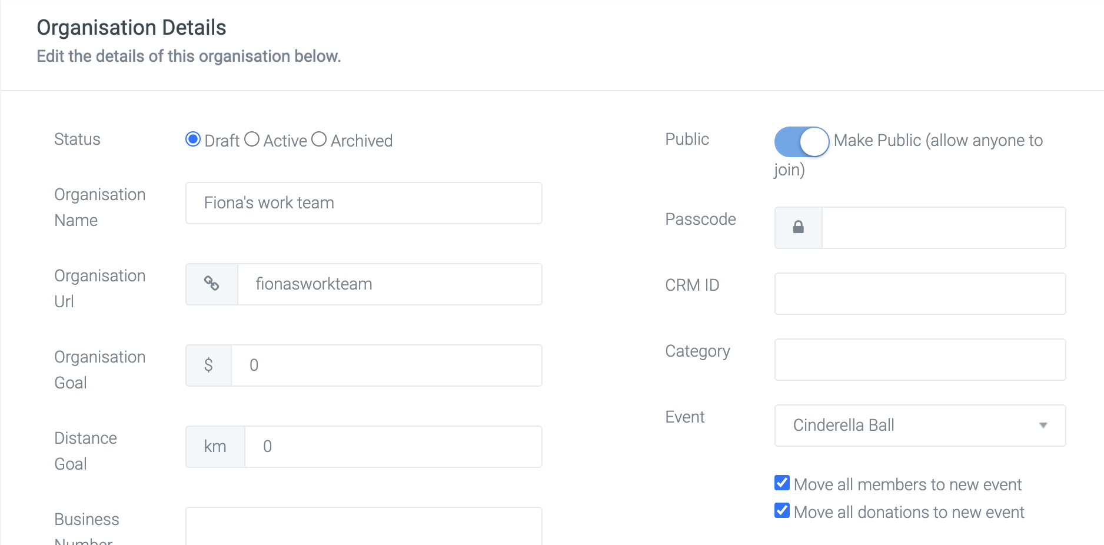This screenshot has width=1104, height=545.
Task: Click the km unit prefix for Distance Goal
Action: click(215, 446)
